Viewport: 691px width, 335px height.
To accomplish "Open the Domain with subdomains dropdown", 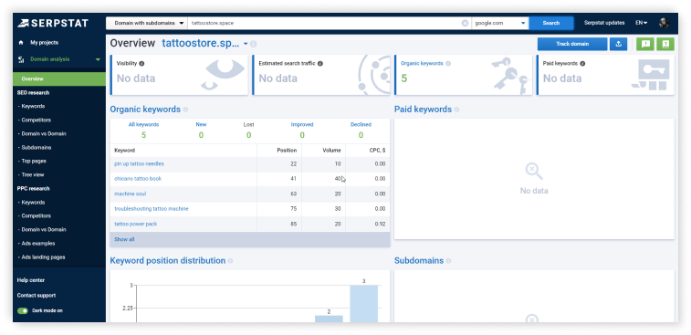I will pos(147,23).
